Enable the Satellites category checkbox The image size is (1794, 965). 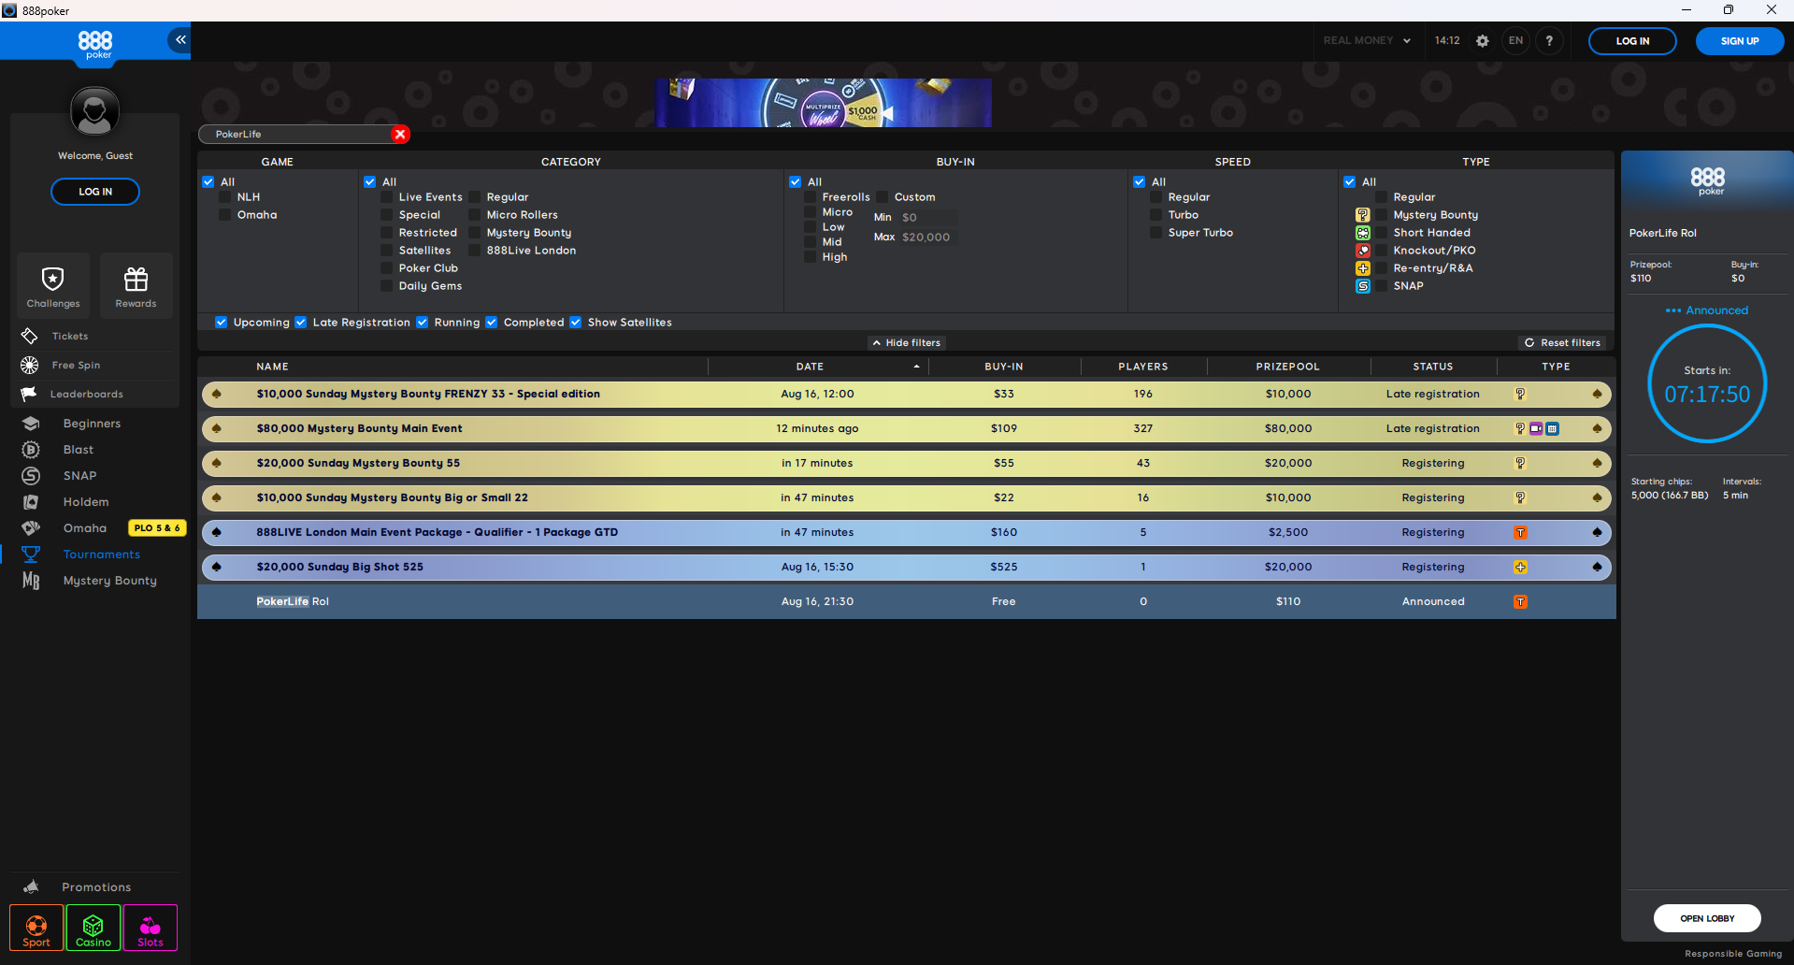(x=386, y=251)
